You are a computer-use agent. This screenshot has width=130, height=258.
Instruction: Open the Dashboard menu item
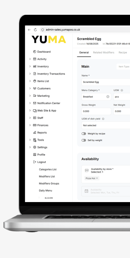point(44,52)
